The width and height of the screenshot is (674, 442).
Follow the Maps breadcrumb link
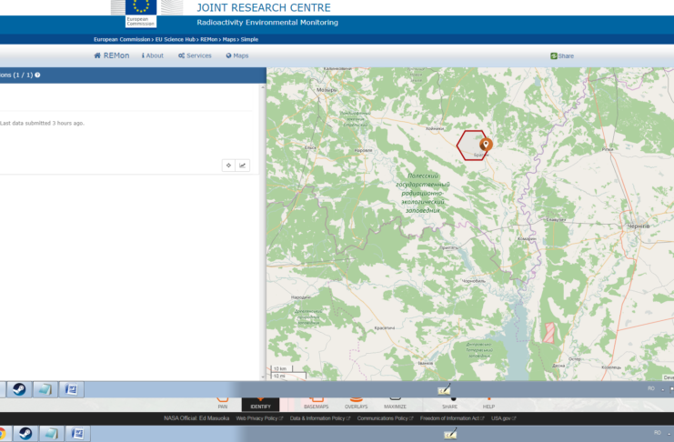coord(229,39)
